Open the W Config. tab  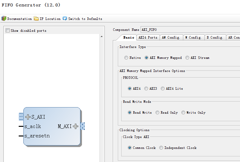tap(193, 37)
